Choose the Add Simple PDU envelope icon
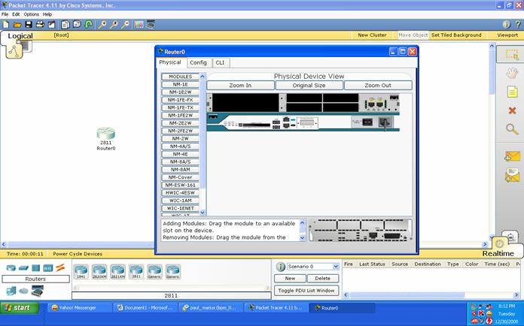This screenshot has width=524, height=326. (x=512, y=156)
